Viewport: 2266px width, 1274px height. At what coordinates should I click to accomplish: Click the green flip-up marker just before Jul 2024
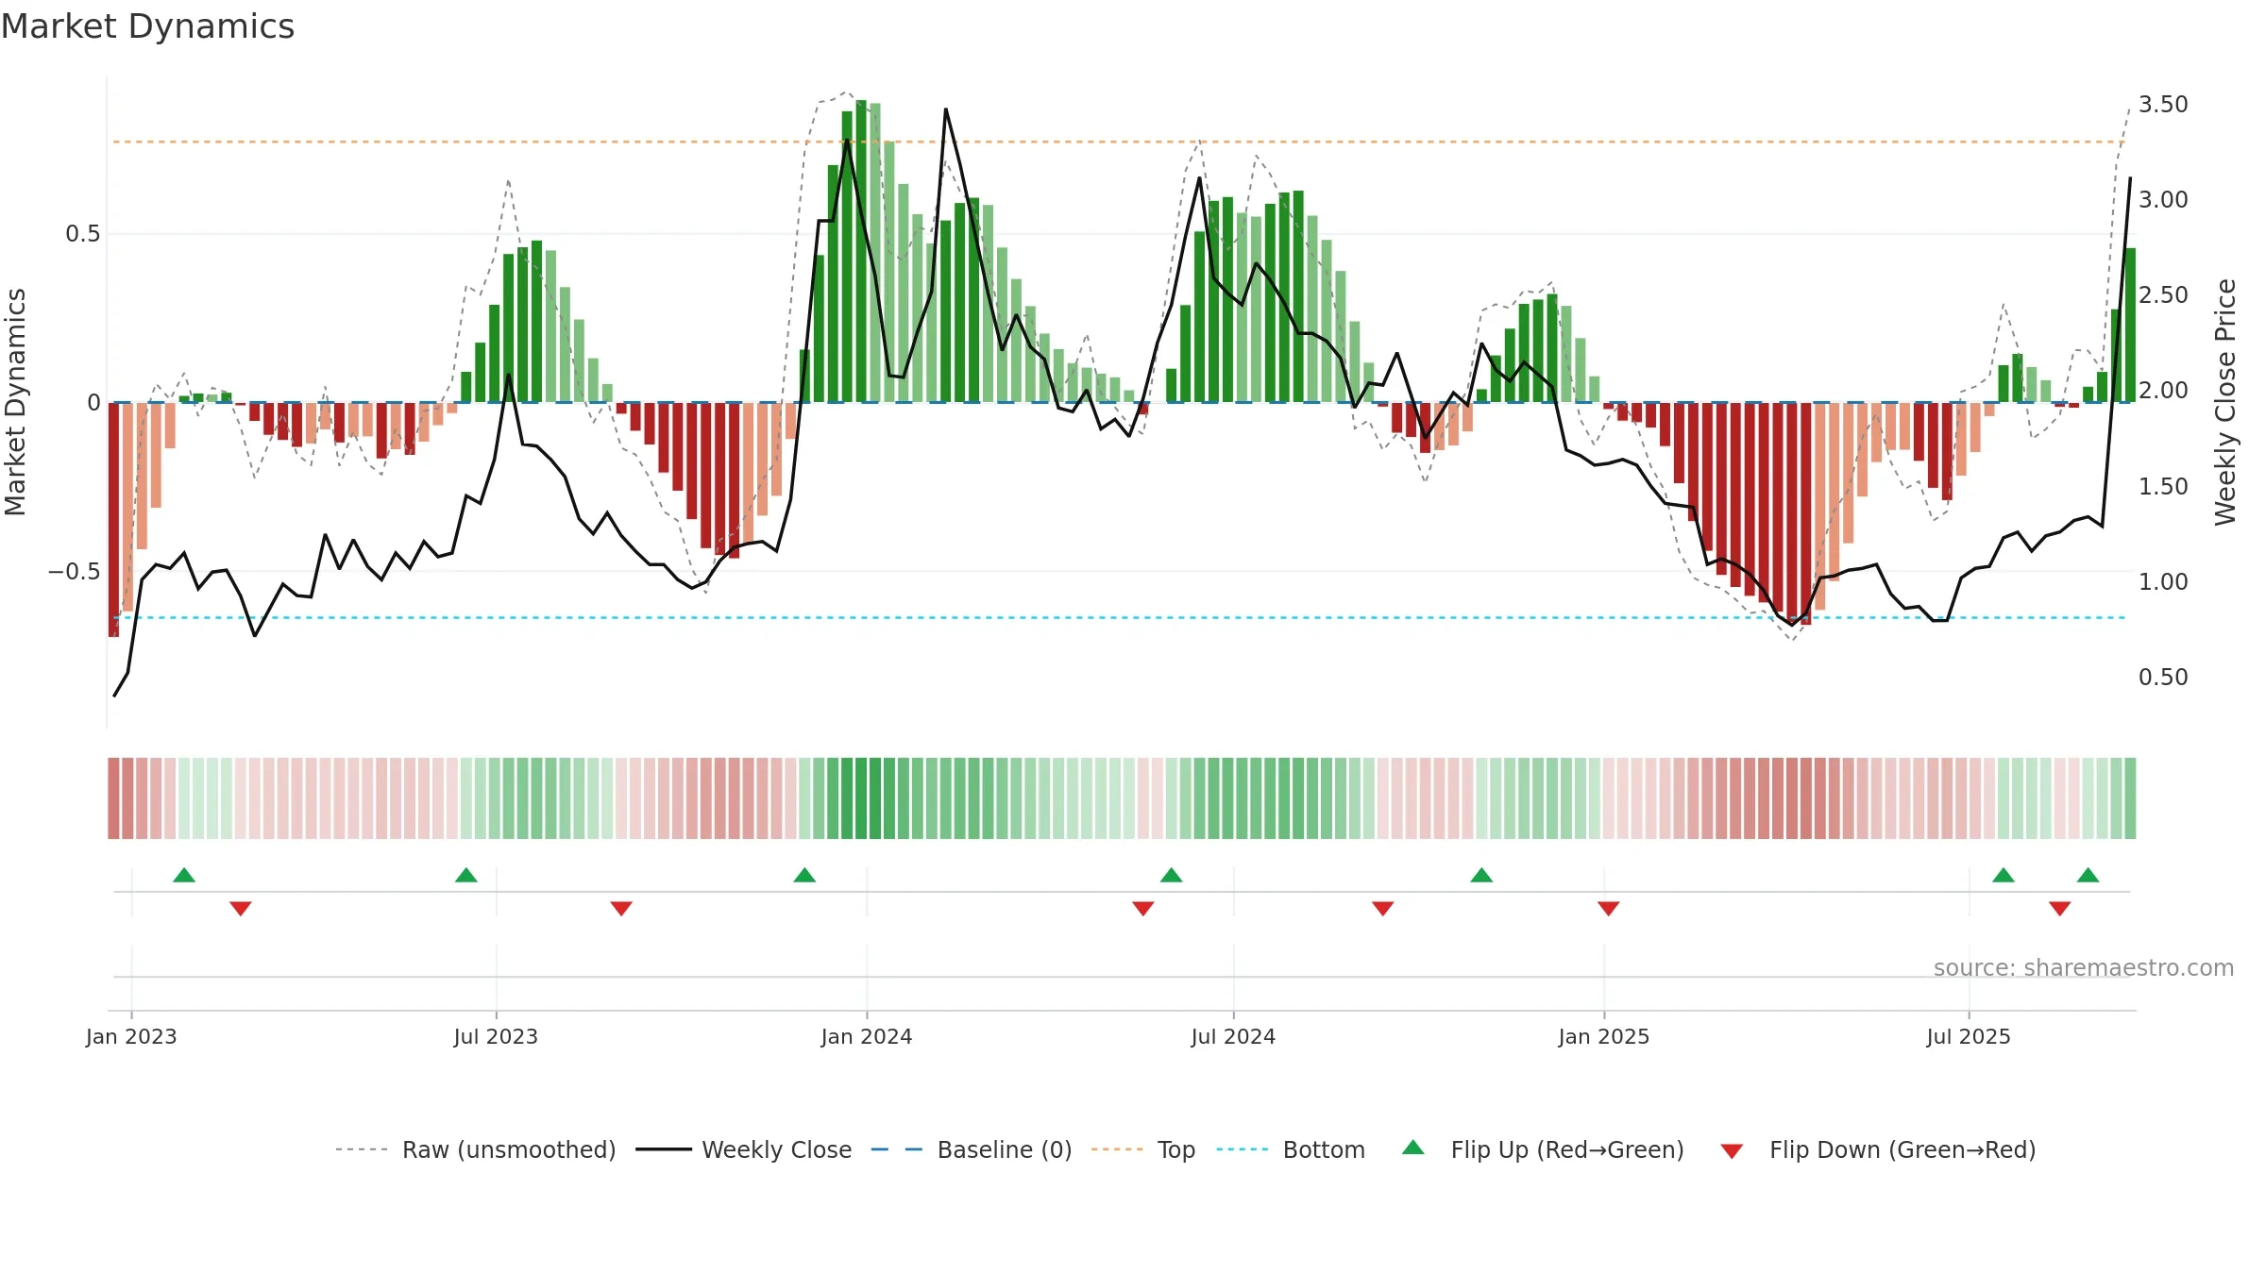tap(1172, 875)
